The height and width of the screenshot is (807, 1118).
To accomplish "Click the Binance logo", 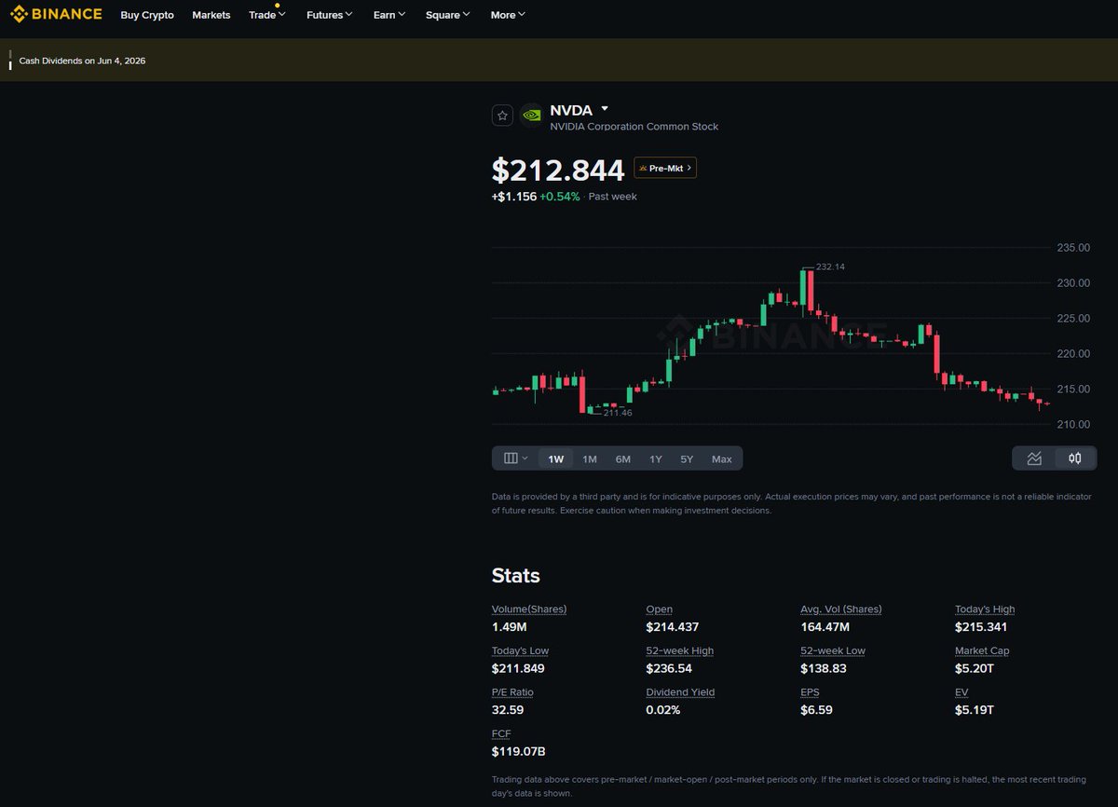I will (x=56, y=14).
